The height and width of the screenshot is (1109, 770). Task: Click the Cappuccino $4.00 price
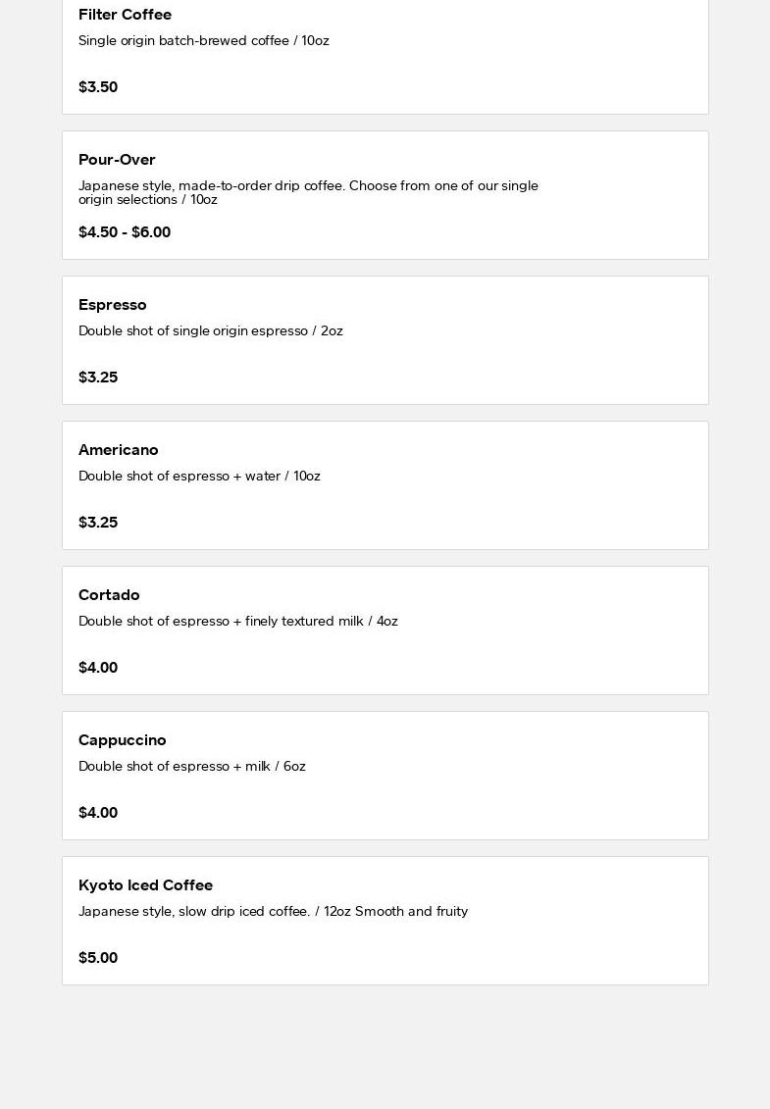(98, 813)
